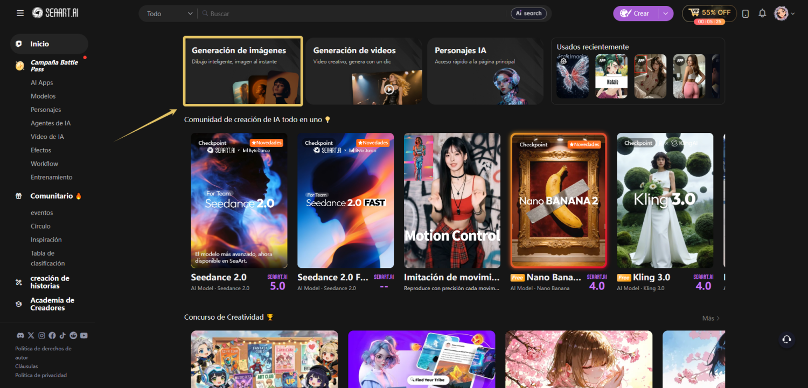Open the Discord social icon
Screen dimensions: 808x388
click(20, 335)
